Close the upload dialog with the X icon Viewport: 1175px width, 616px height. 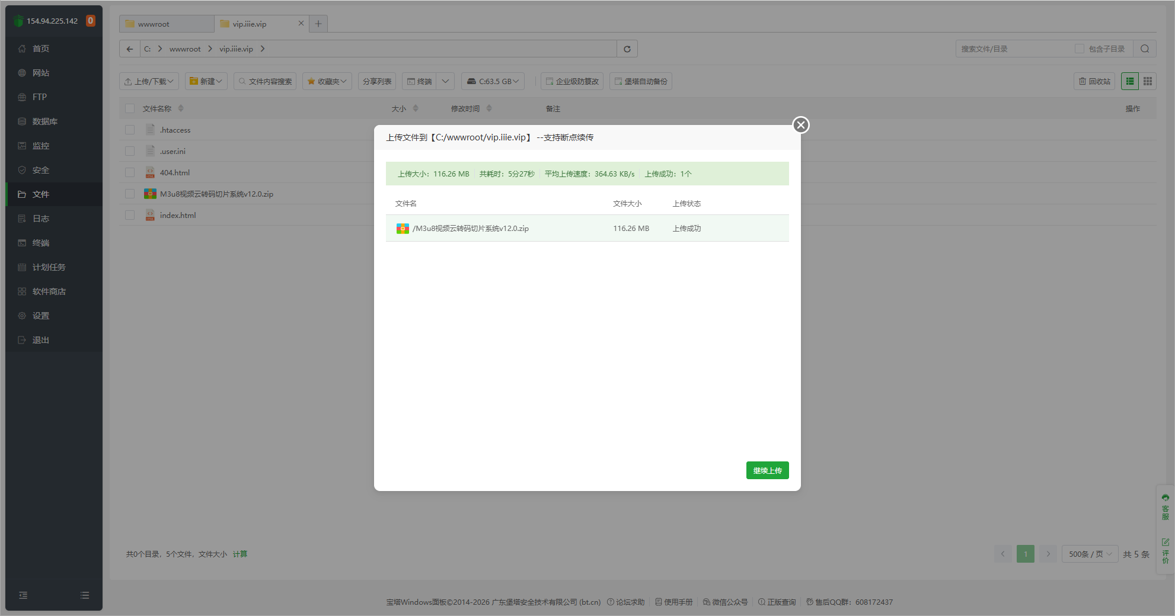point(800,125)
